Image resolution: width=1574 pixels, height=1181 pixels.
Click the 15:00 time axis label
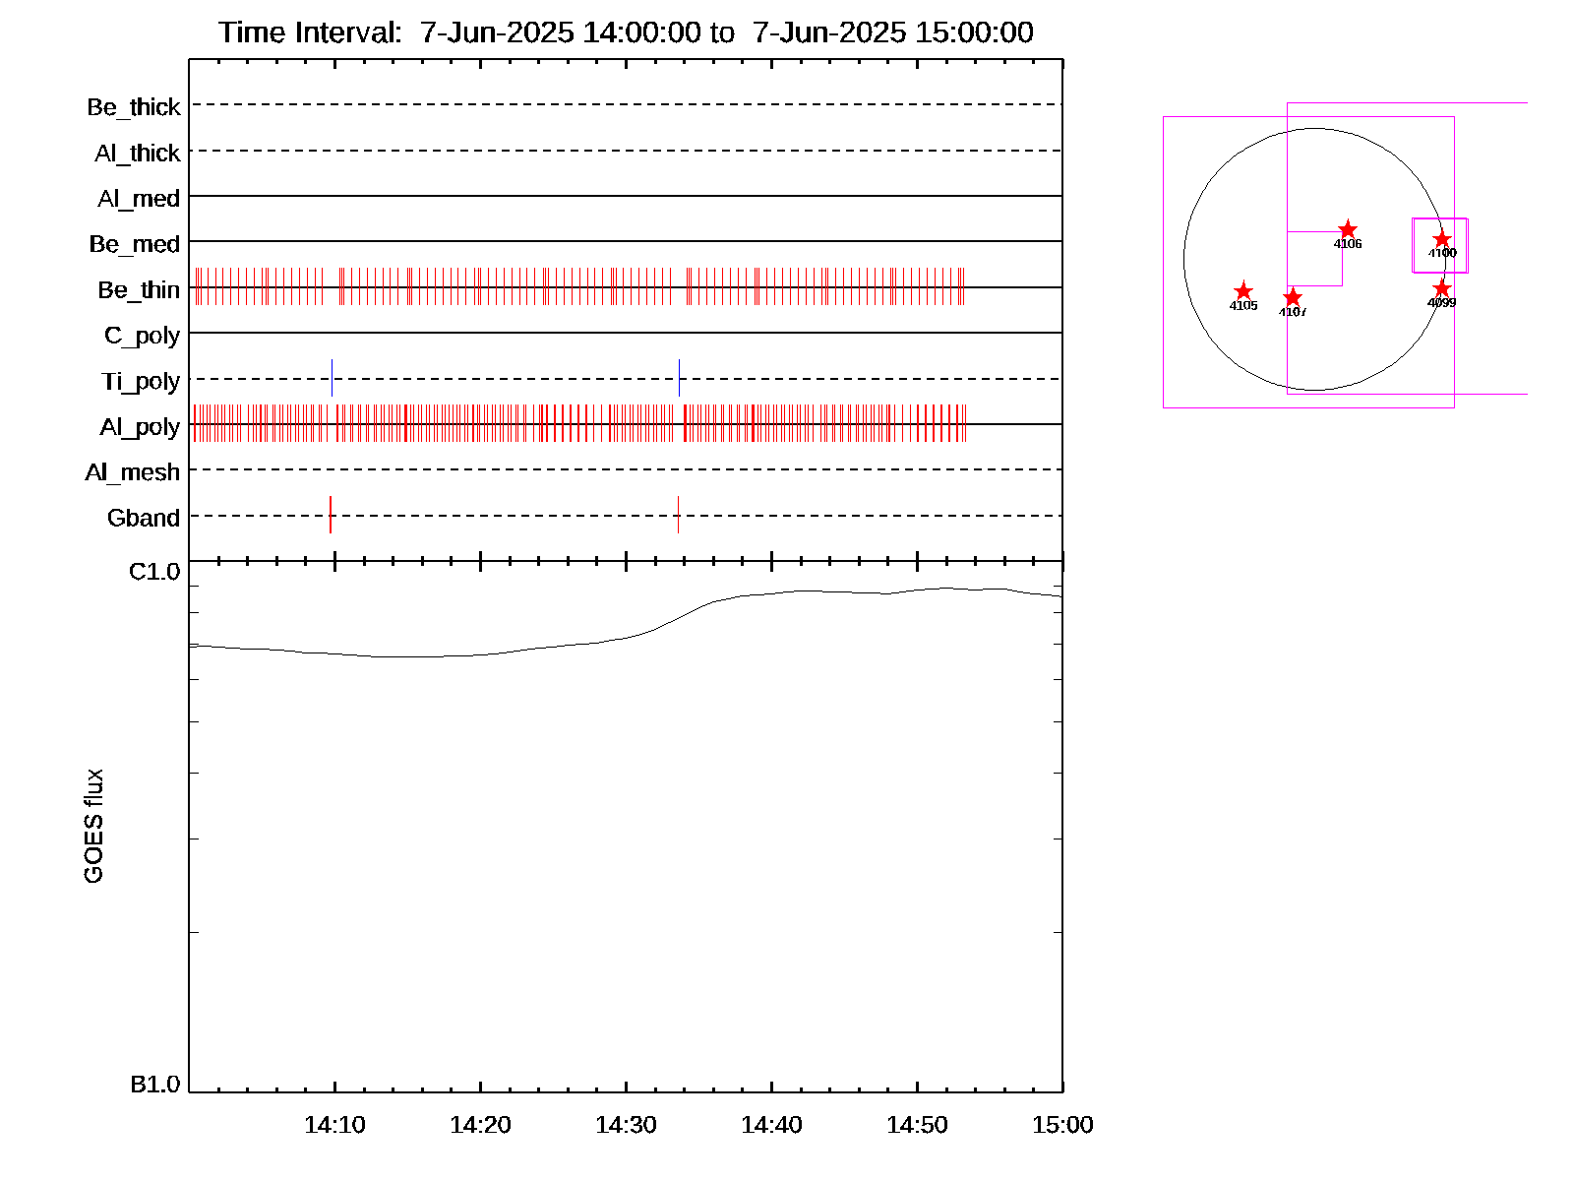1062,1125
